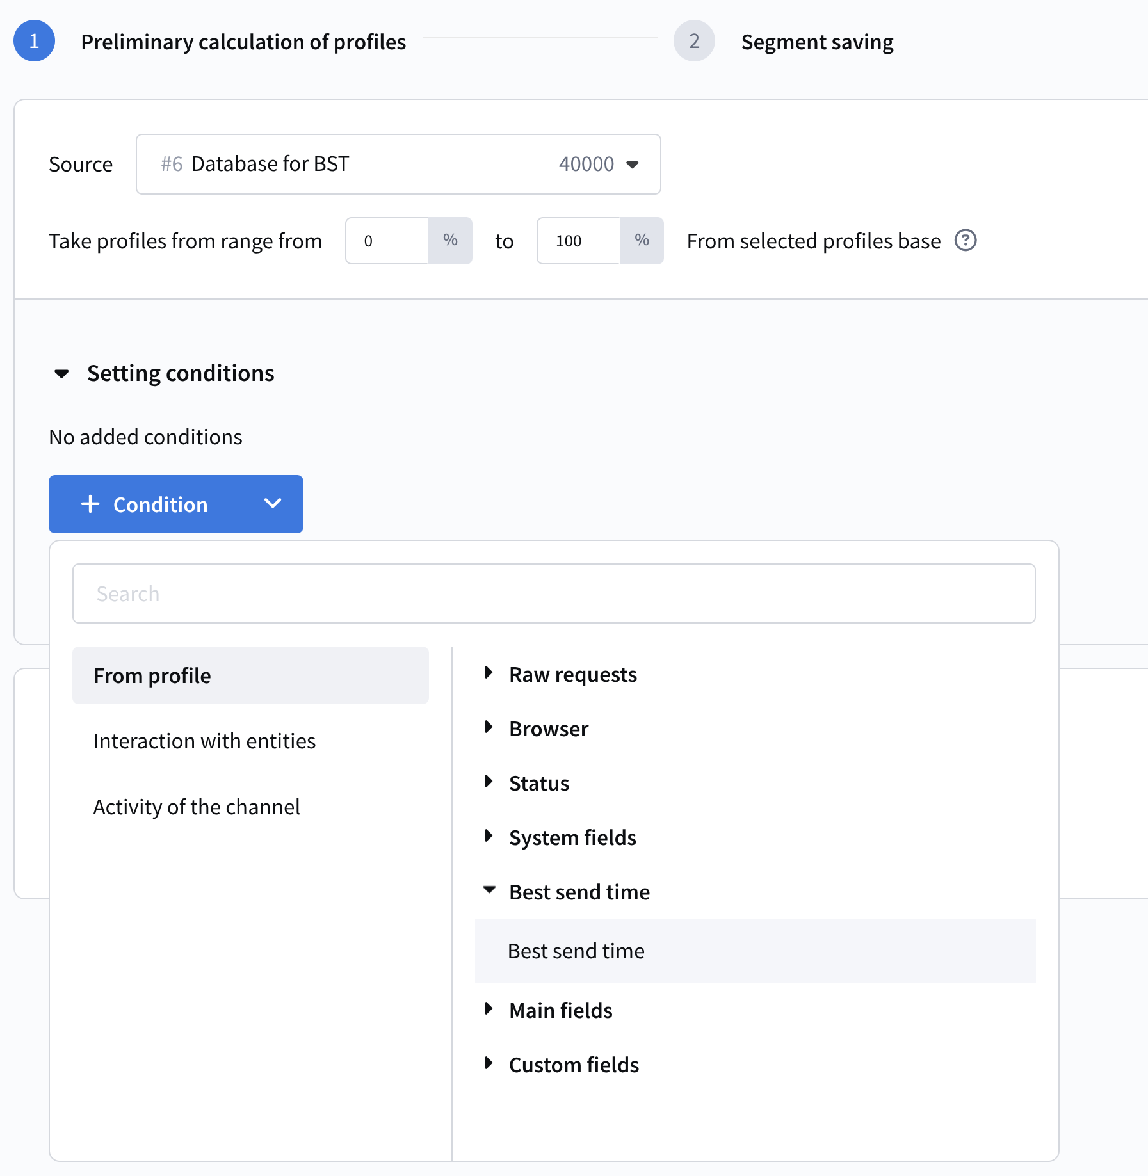This screenshot has height=1176, width=1148.
Task: Expand the Browser group
Action: click(x=489, y=727)
